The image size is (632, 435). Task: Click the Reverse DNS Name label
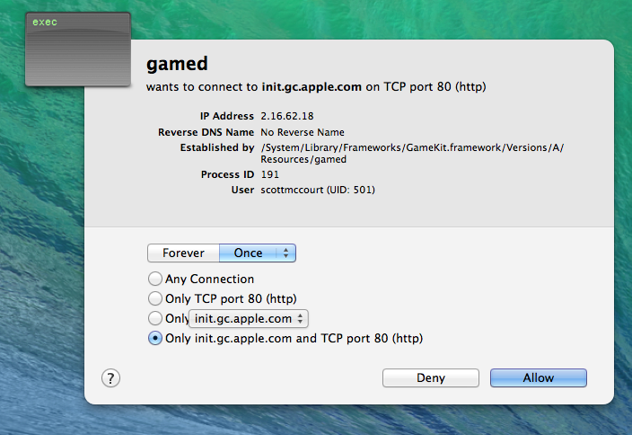coord(206,132)
